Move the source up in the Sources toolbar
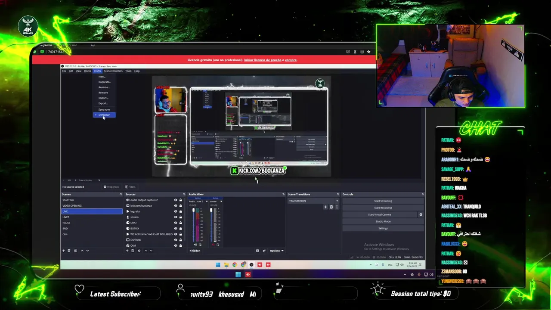The image size is (551, 310). pyautogui.click(x=145, y=251)
